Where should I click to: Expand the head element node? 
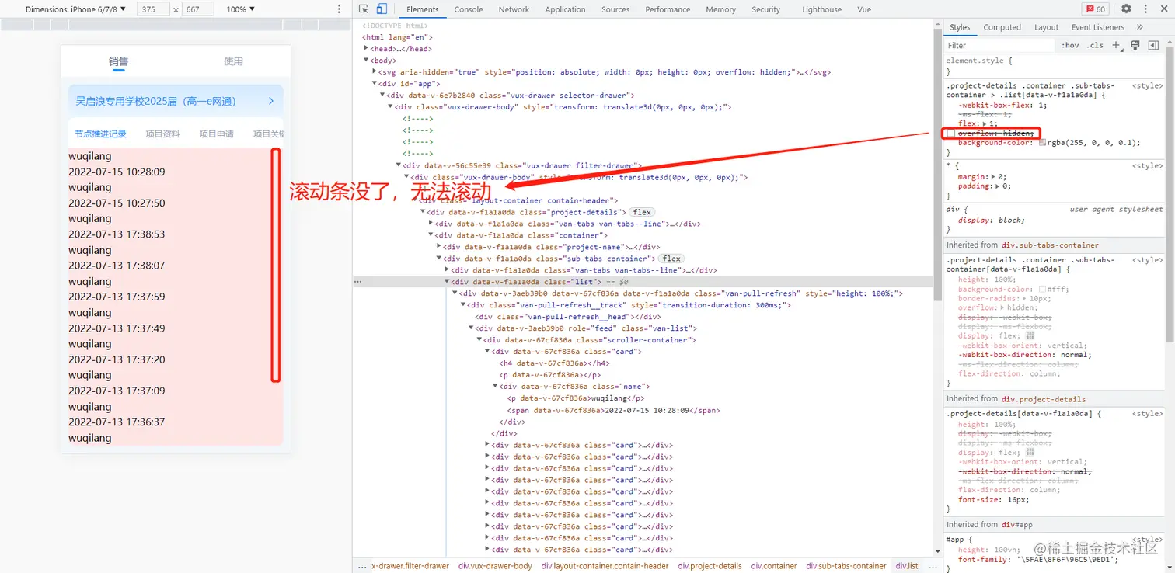366,49
